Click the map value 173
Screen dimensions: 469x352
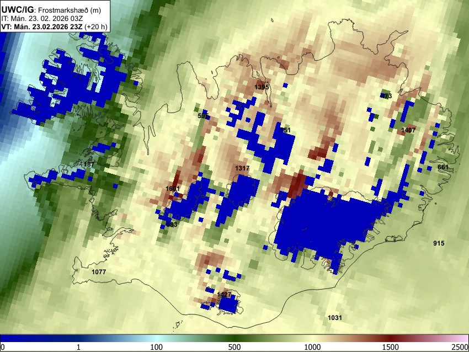386,96
